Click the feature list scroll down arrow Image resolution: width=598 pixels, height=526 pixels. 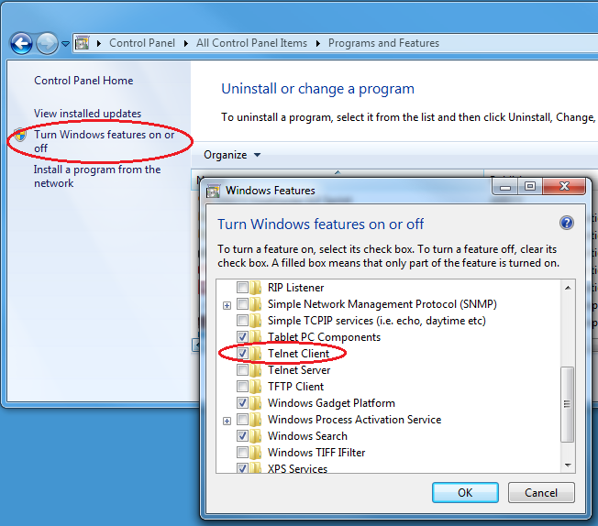click(x=568, y=465)
